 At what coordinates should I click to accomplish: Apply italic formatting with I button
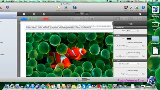(77, 19)
